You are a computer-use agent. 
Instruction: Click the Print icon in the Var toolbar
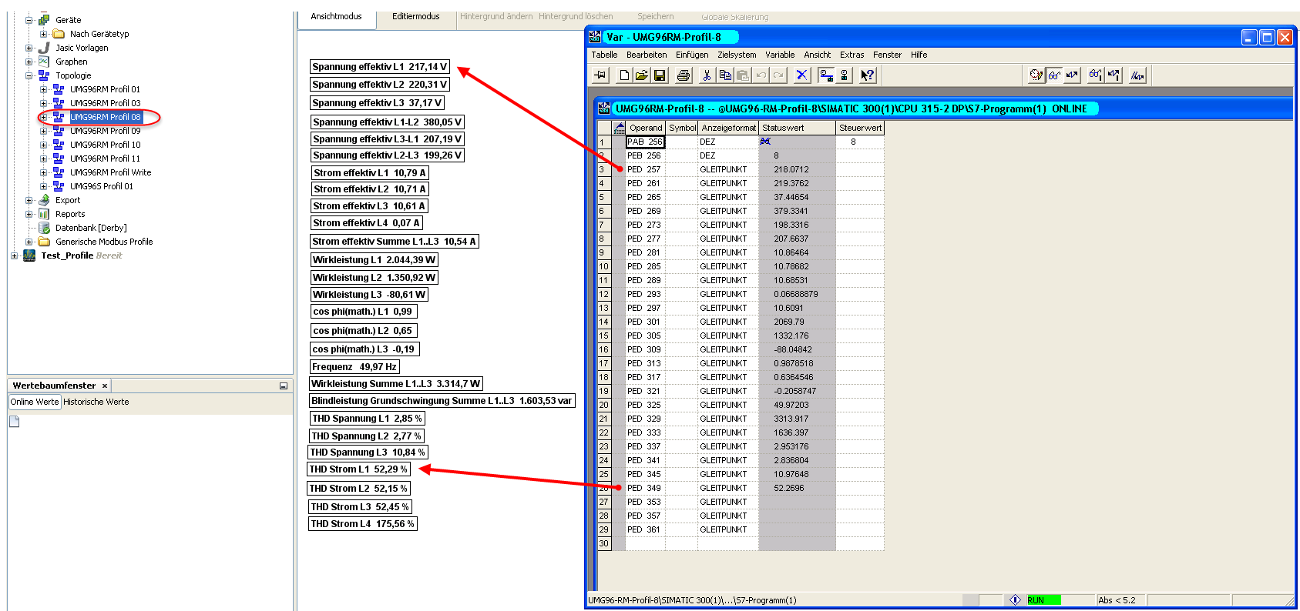click(684, 75)
